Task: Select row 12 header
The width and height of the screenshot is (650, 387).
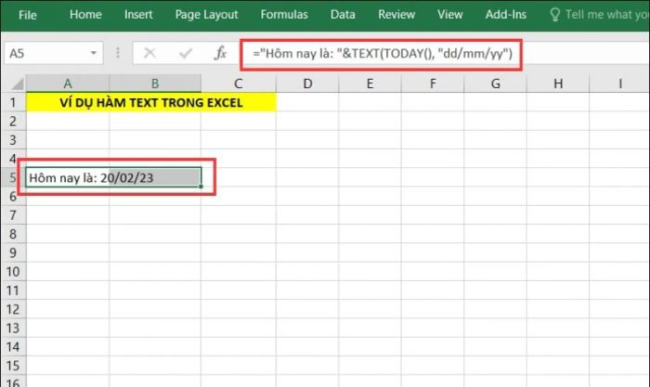Action: point(13,309)
